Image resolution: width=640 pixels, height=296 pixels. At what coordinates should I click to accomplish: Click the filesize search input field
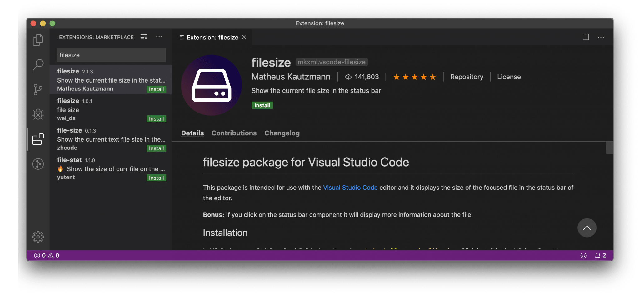coord(111,55)
